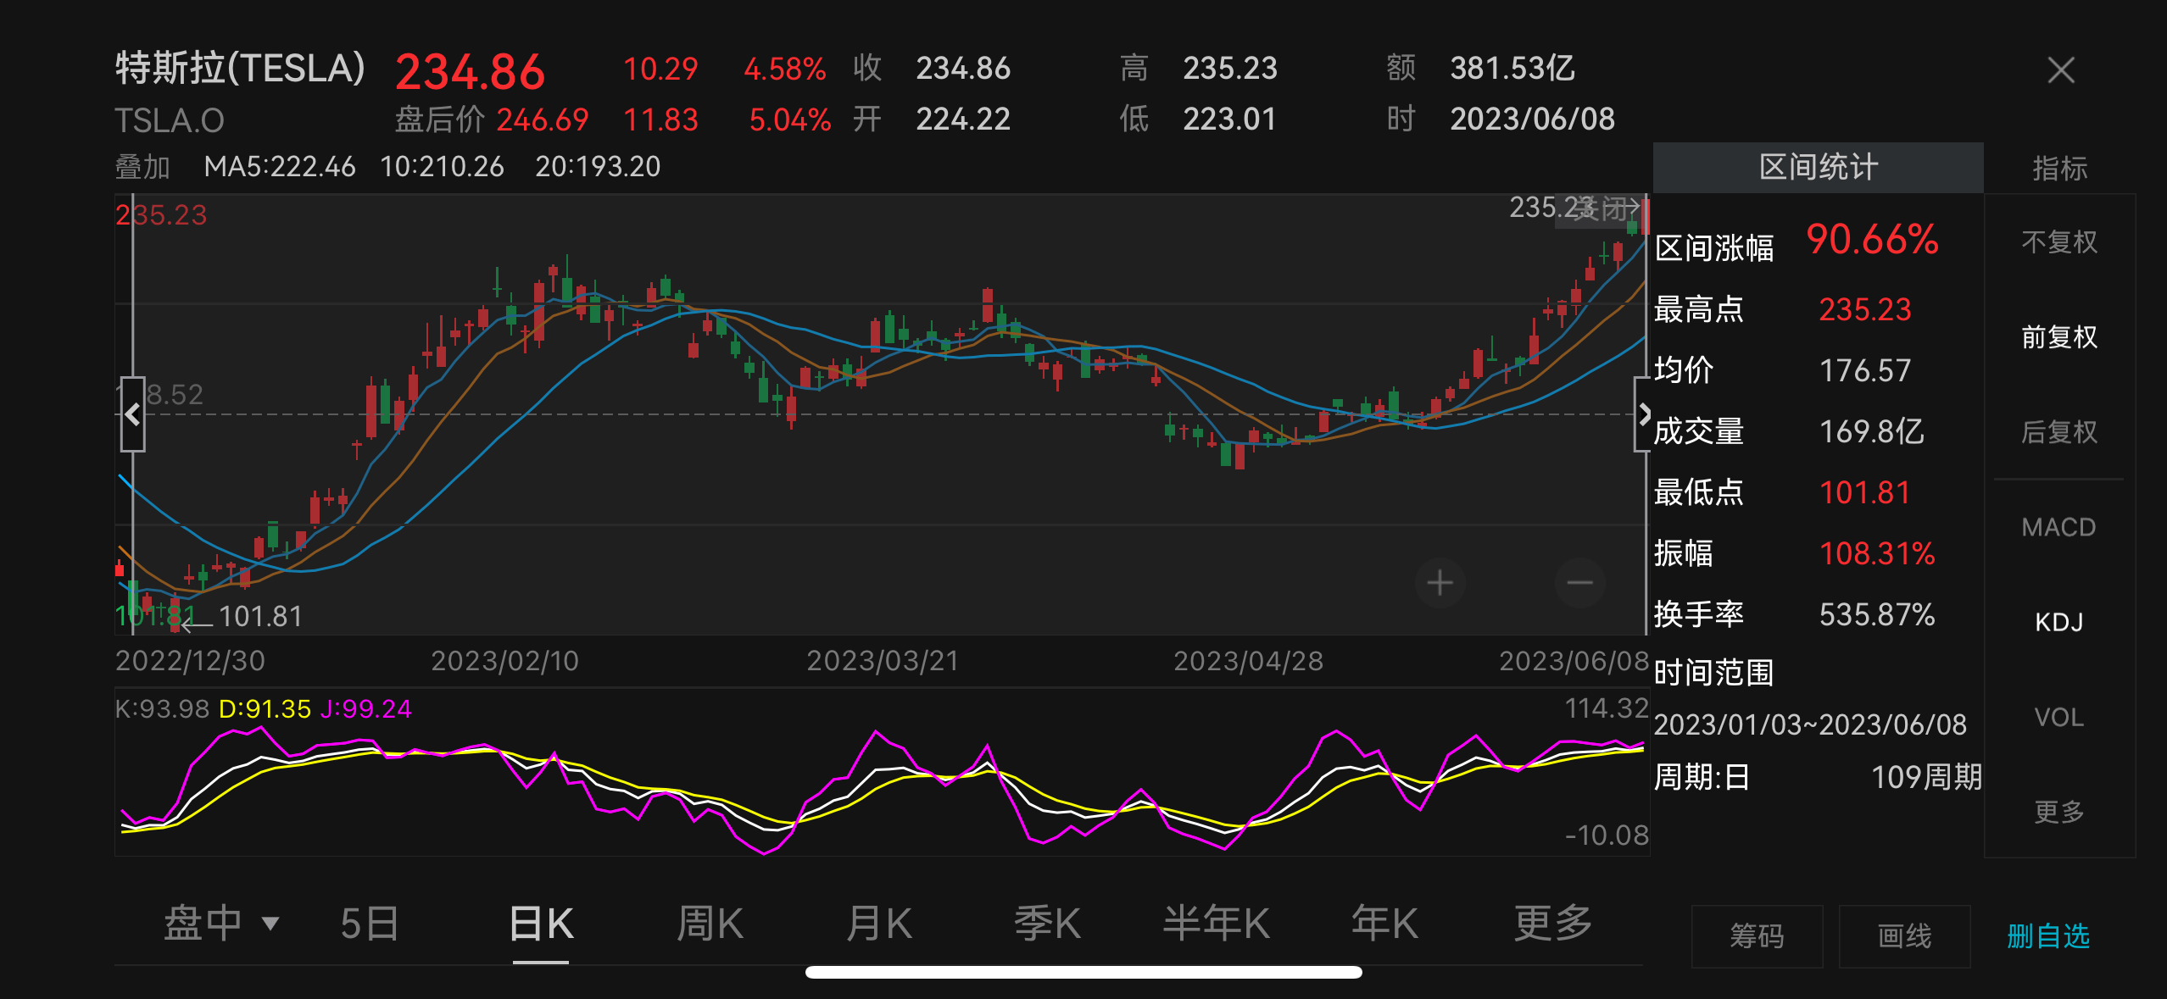Click the after-hours price 246.69
The width and height of the screenshot is (2167, 999).
click(x=543, y=119)
